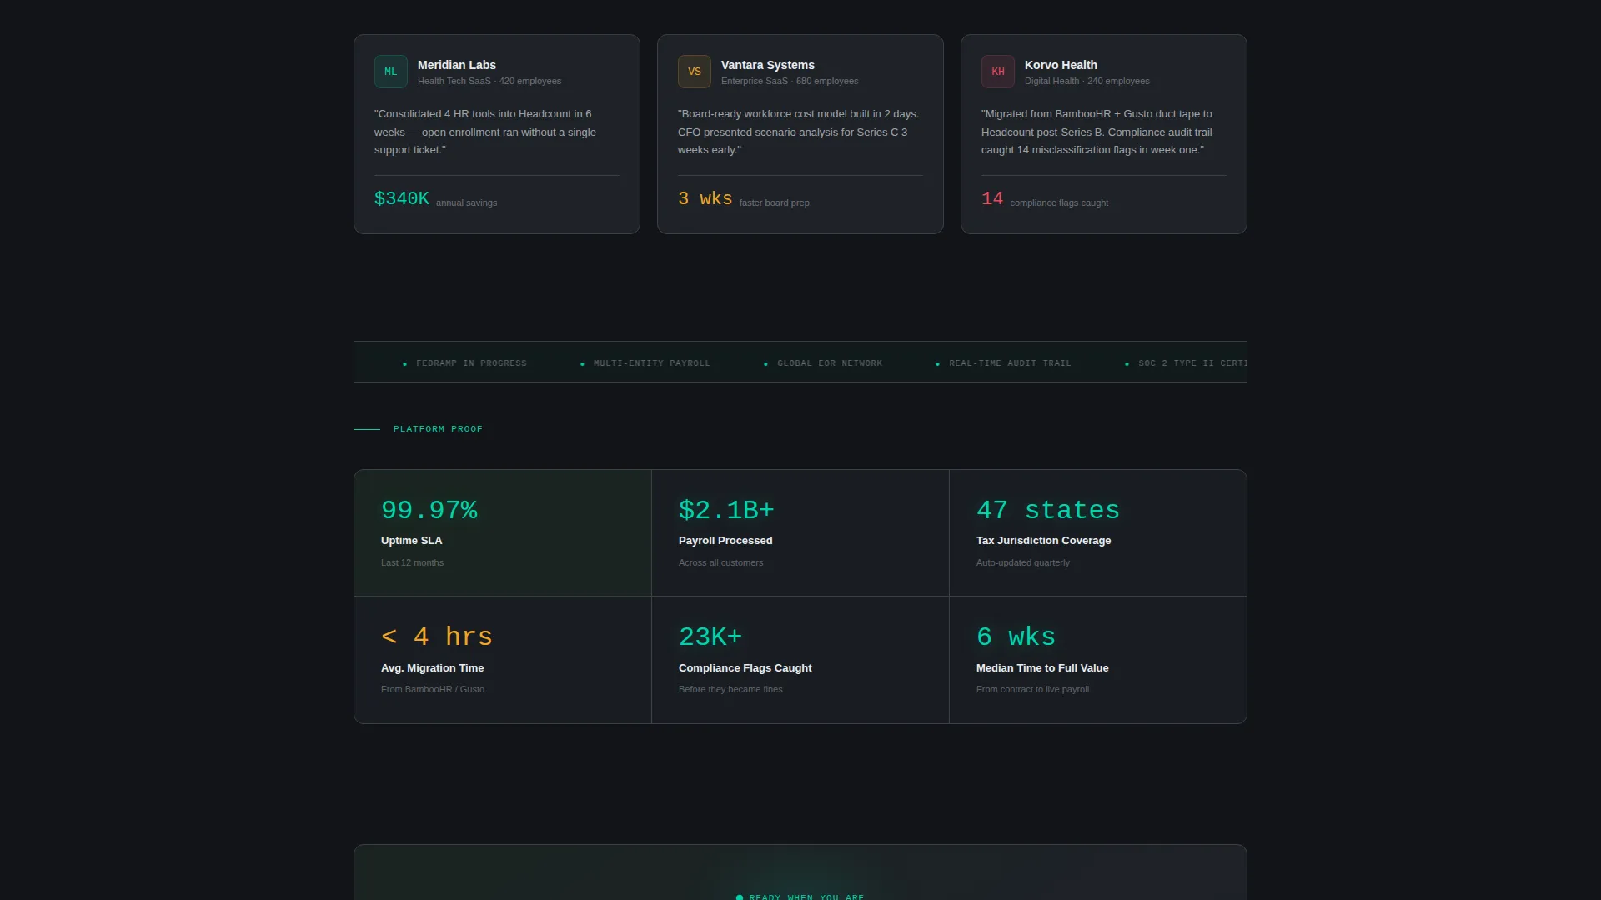The width and height of the screenshot is (1601, 900).
Task: Click 'Digital Health · 240 employees' subtitle
Action: [1087, 81]
